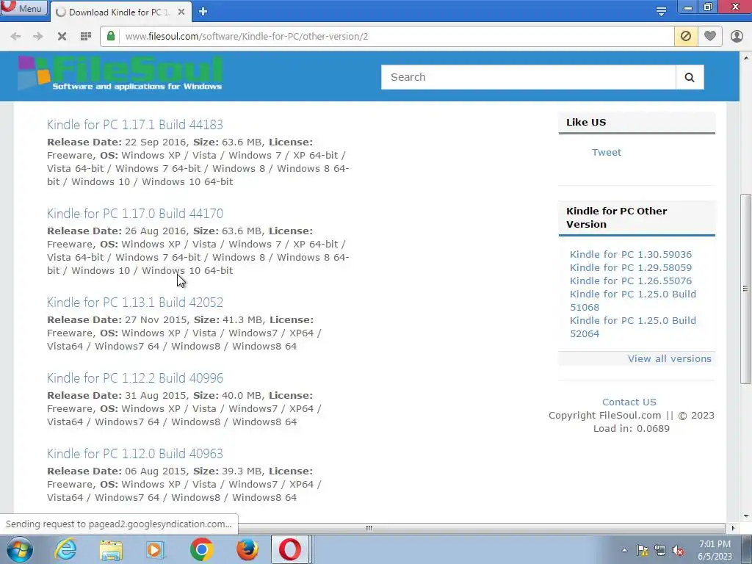
Task: Open Kindle for PC 1.13.1 Build 42052
Action: tap(135, 302)
